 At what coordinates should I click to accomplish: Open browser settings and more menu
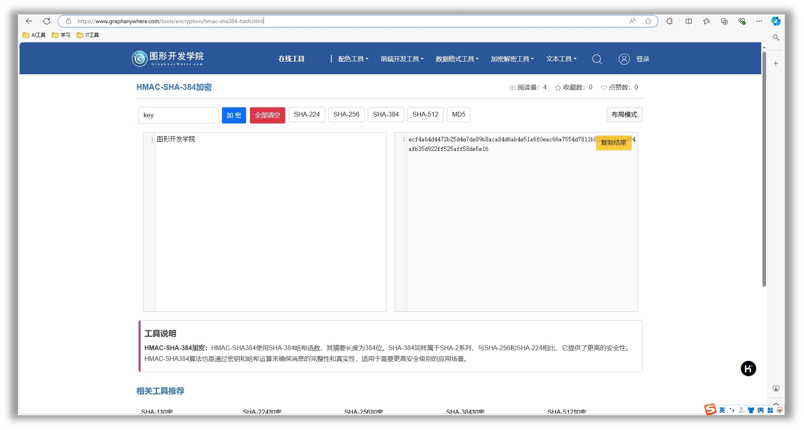click(x=759, y=21)
